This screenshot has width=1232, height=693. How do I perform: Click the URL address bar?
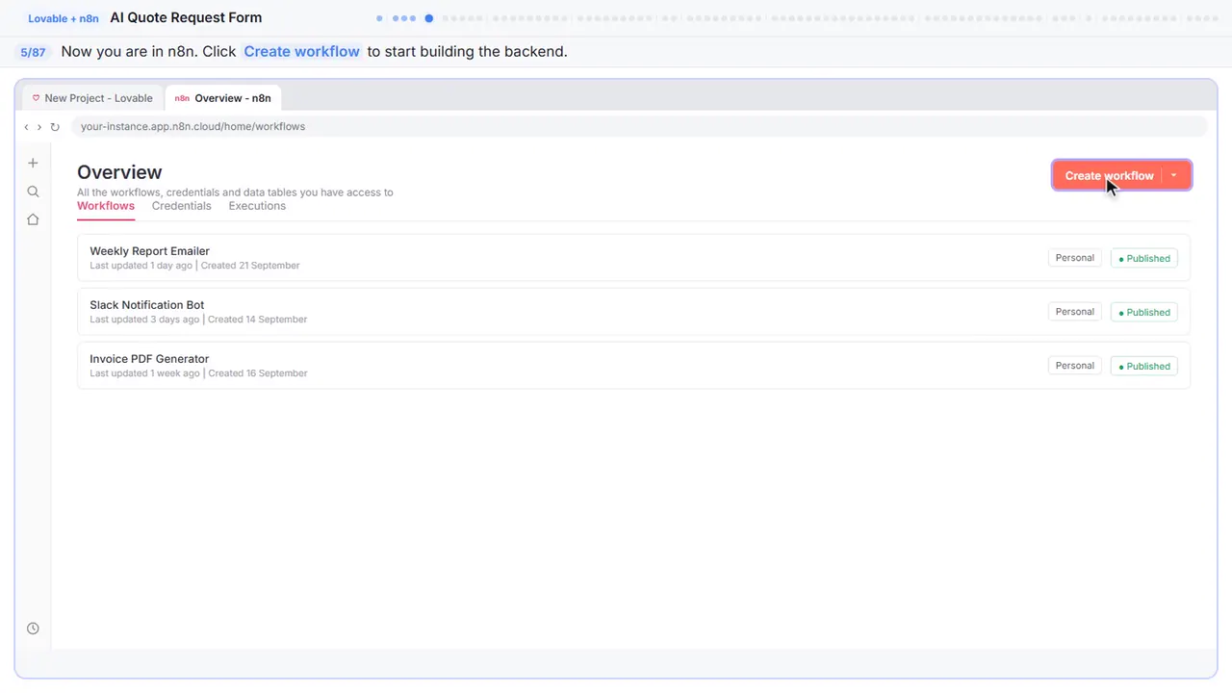(639, 127)
